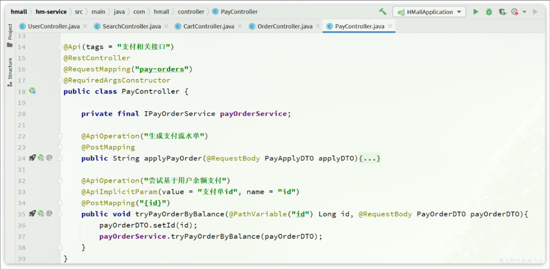Viewport: 550px width, 269px height.
Task: Click @RequiredArgsConstructor annotation text
Action: click(117, 80)
